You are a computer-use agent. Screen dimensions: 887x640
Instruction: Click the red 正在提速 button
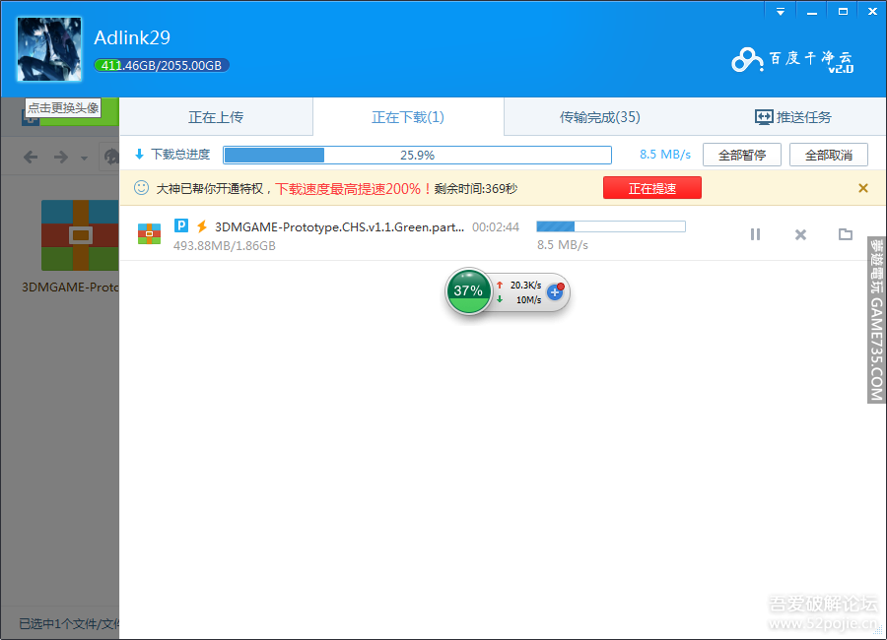pos(651,188)
